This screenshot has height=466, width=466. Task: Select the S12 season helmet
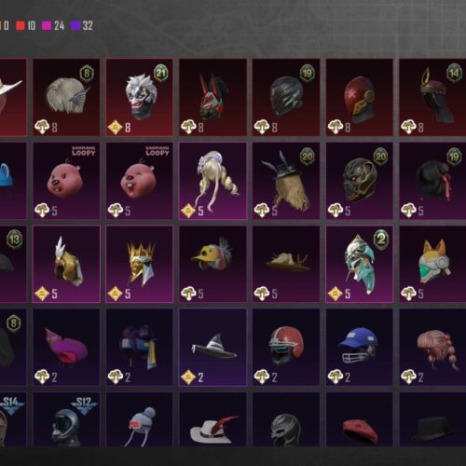(66, 419)
